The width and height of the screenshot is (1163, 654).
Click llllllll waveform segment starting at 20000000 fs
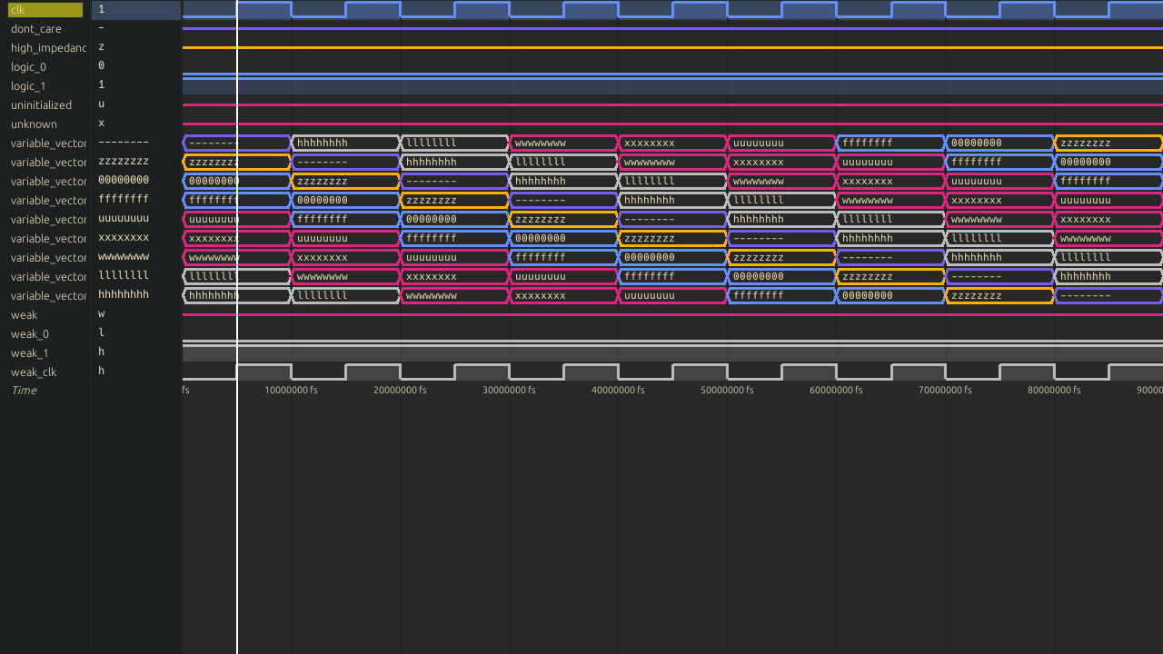click(x=455, y=143)
